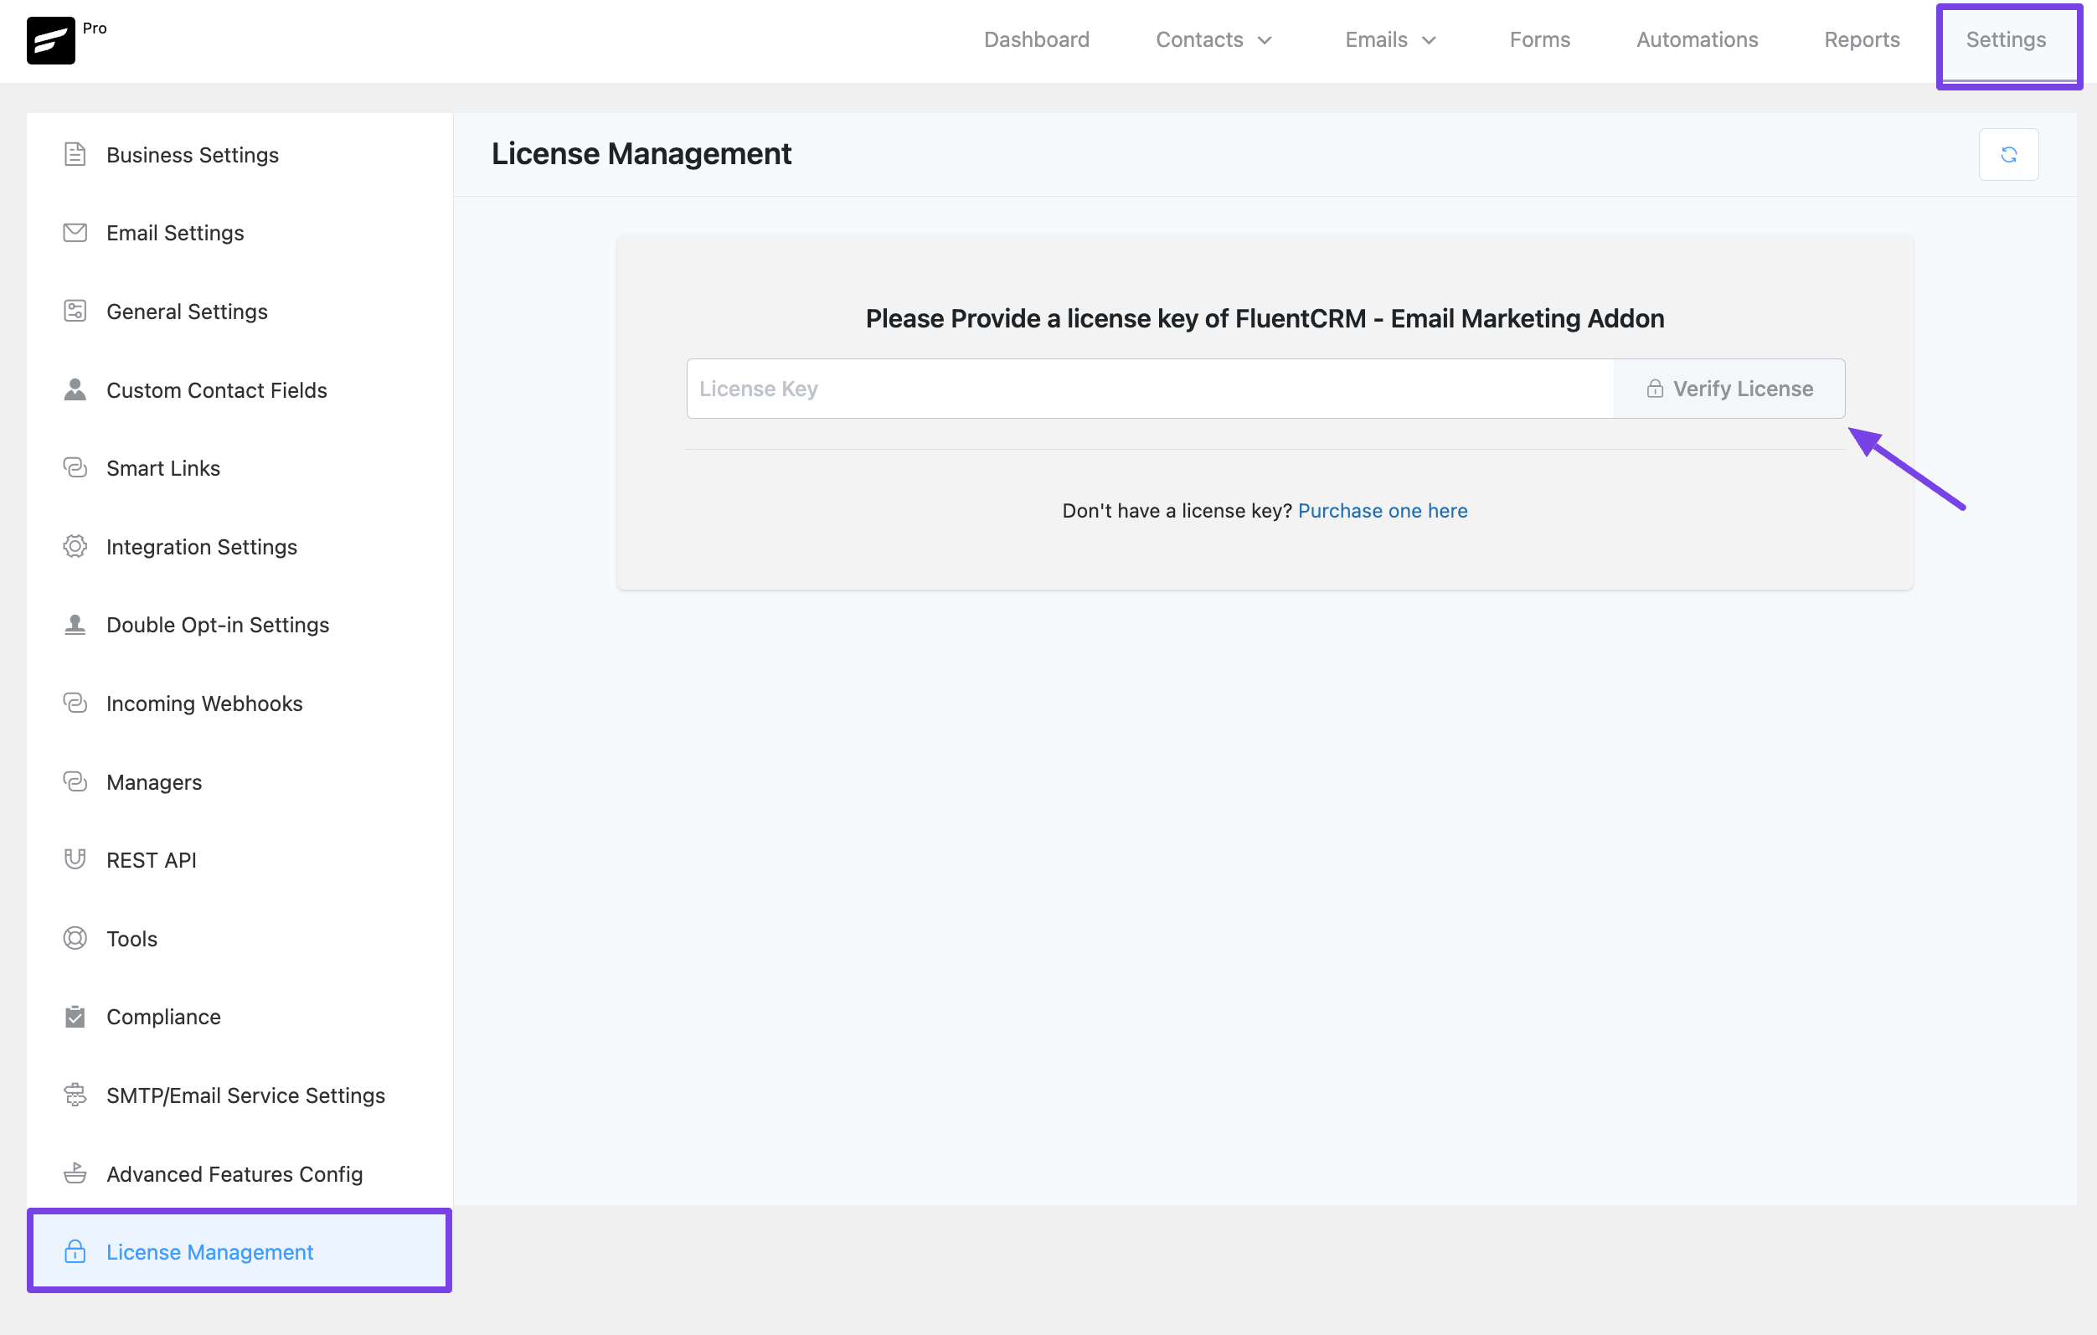The width and height of the screenshot is (2097, 1335).
Task: Expand the Contacts dropdown chevron
Action: tap(1265, 40)
